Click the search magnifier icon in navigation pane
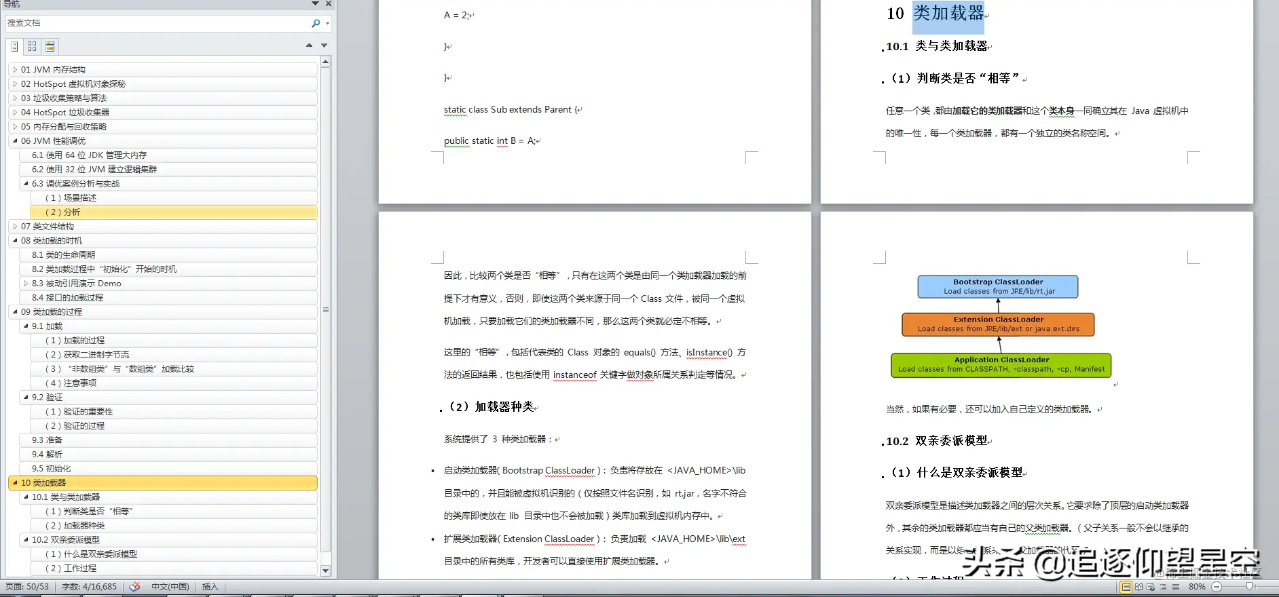This screenshot has height=597, width=1279. coord(316,23)
